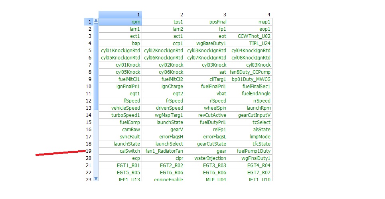Click the vehicleSpeed cell
385x199 pixels.
(120, 108)
